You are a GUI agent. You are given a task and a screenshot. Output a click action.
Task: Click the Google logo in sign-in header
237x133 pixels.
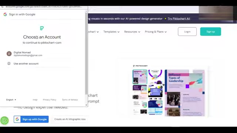(5, 14)
